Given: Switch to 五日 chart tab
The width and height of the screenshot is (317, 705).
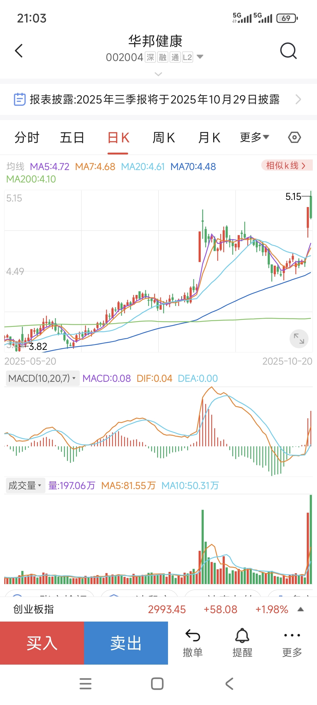Looking at the screenshot, I should coord(72,138).
